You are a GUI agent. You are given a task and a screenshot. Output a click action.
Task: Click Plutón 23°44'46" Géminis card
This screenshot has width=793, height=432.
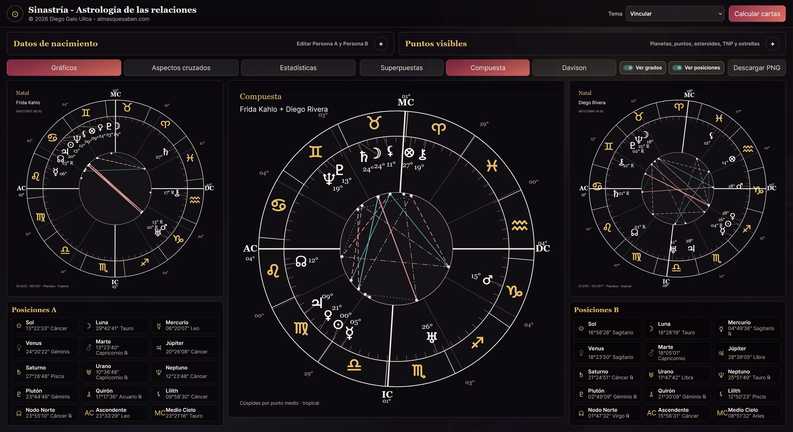[x=45, y=393]
